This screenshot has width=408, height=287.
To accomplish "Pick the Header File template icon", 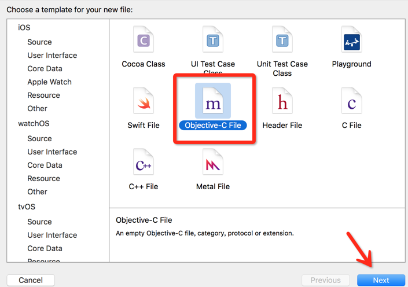I will pyautogui.click(x=282, y=102).
